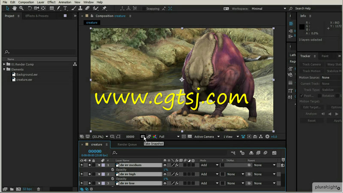Open the Composition menu
The width and height of the screenshot is (343, 193).
point(26,2)
